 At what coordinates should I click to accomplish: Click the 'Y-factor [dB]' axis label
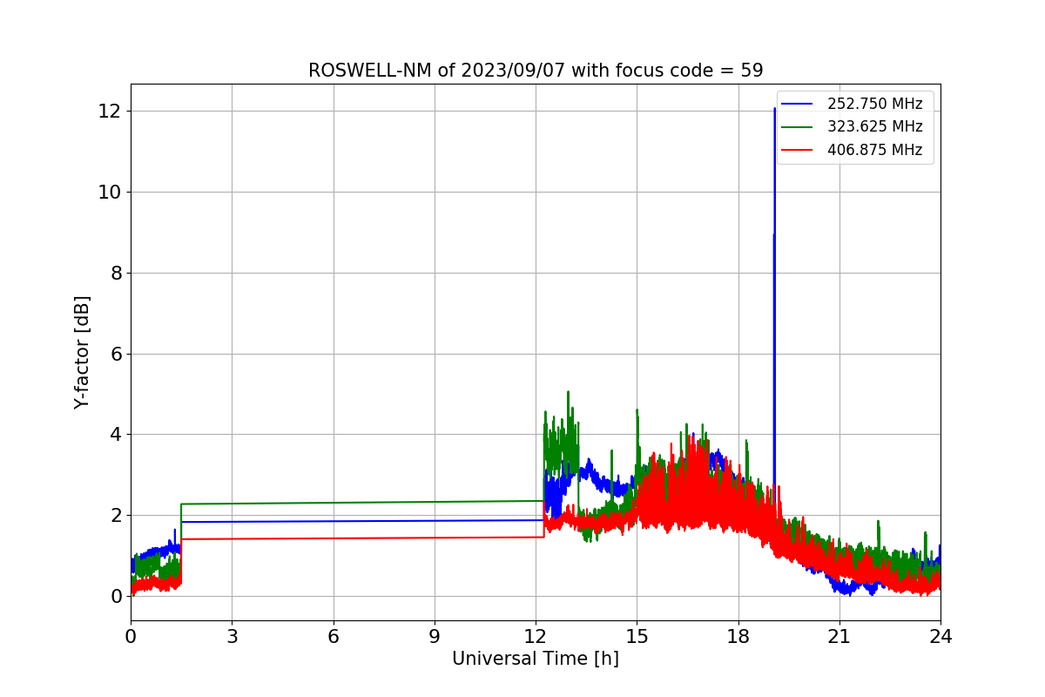pos(83,353)
